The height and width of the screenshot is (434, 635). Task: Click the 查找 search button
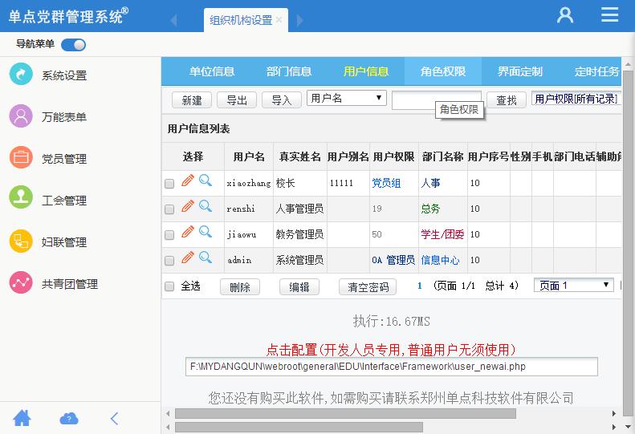coord(507,100)
